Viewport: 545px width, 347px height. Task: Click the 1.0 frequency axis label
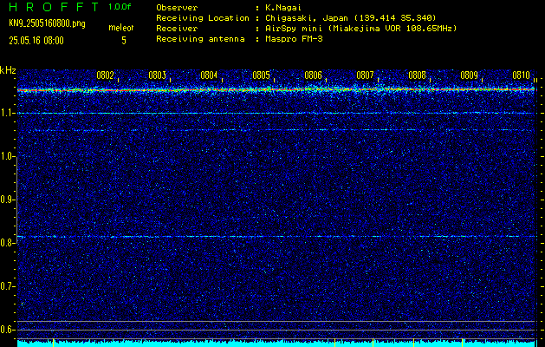6,157
